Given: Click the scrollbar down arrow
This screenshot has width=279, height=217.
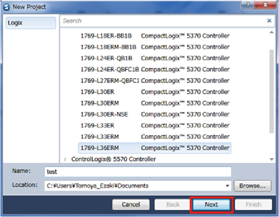Looking at the screenshot, I should 272,159.
